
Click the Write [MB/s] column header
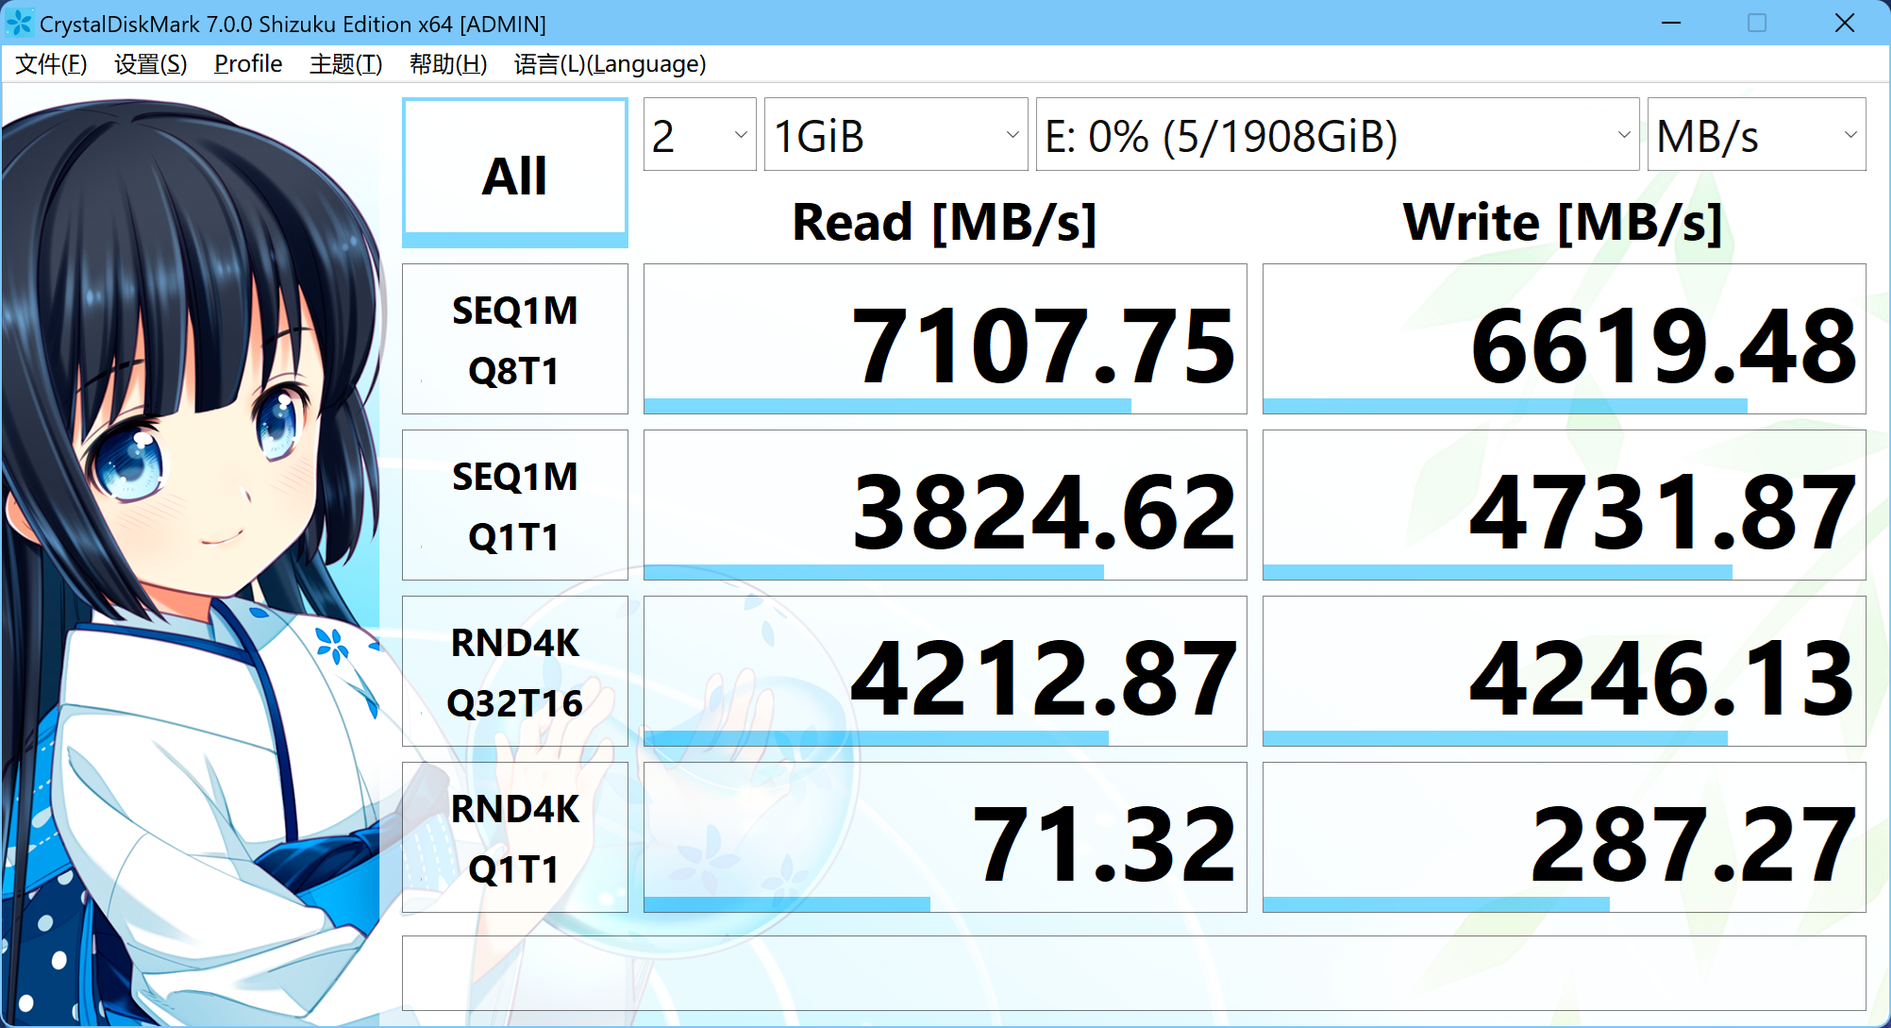click(1563, 223)
